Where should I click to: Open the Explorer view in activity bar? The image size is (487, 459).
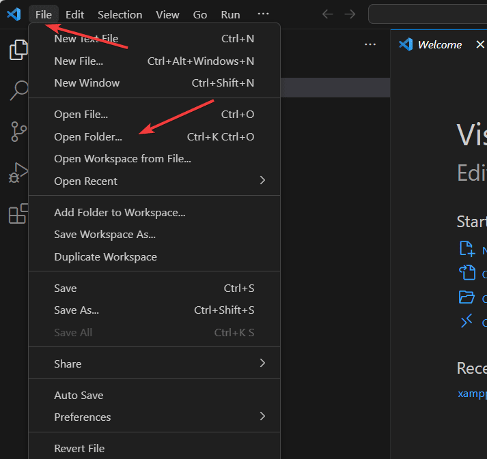tap(18, 50)
